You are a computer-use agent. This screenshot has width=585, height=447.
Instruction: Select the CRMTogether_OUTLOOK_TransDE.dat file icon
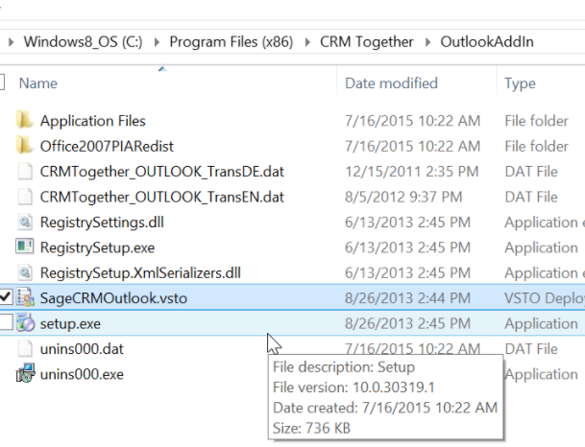pyautogui.click(x=25, y=172)
